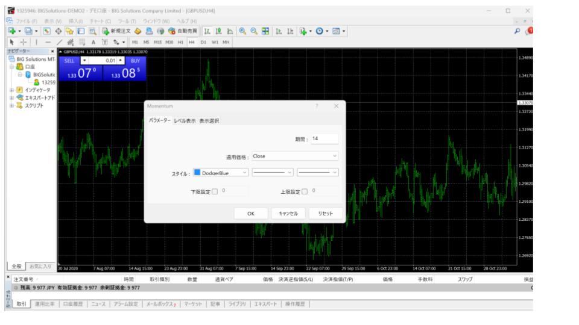Switch to the レベル表示 tab
Screen dimensions: 579x325
tap(185, 120)
